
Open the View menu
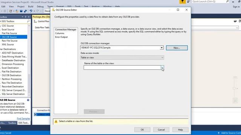click(x=11, y=7)
